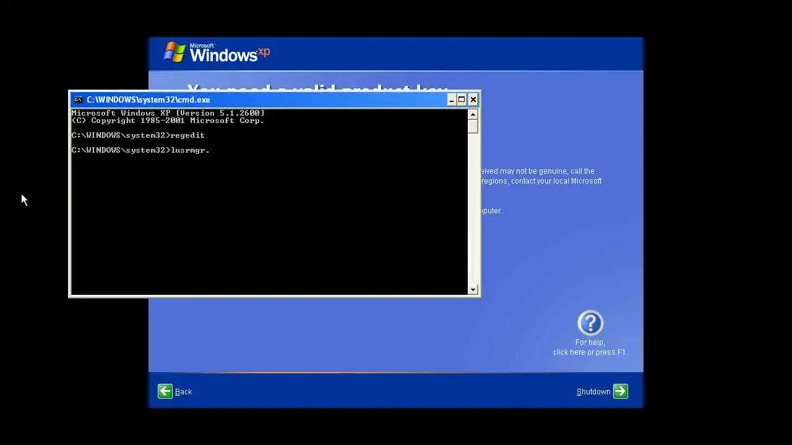Close the cmd.exe window
The height and width of the screenshot is (445, 792).
473,100
